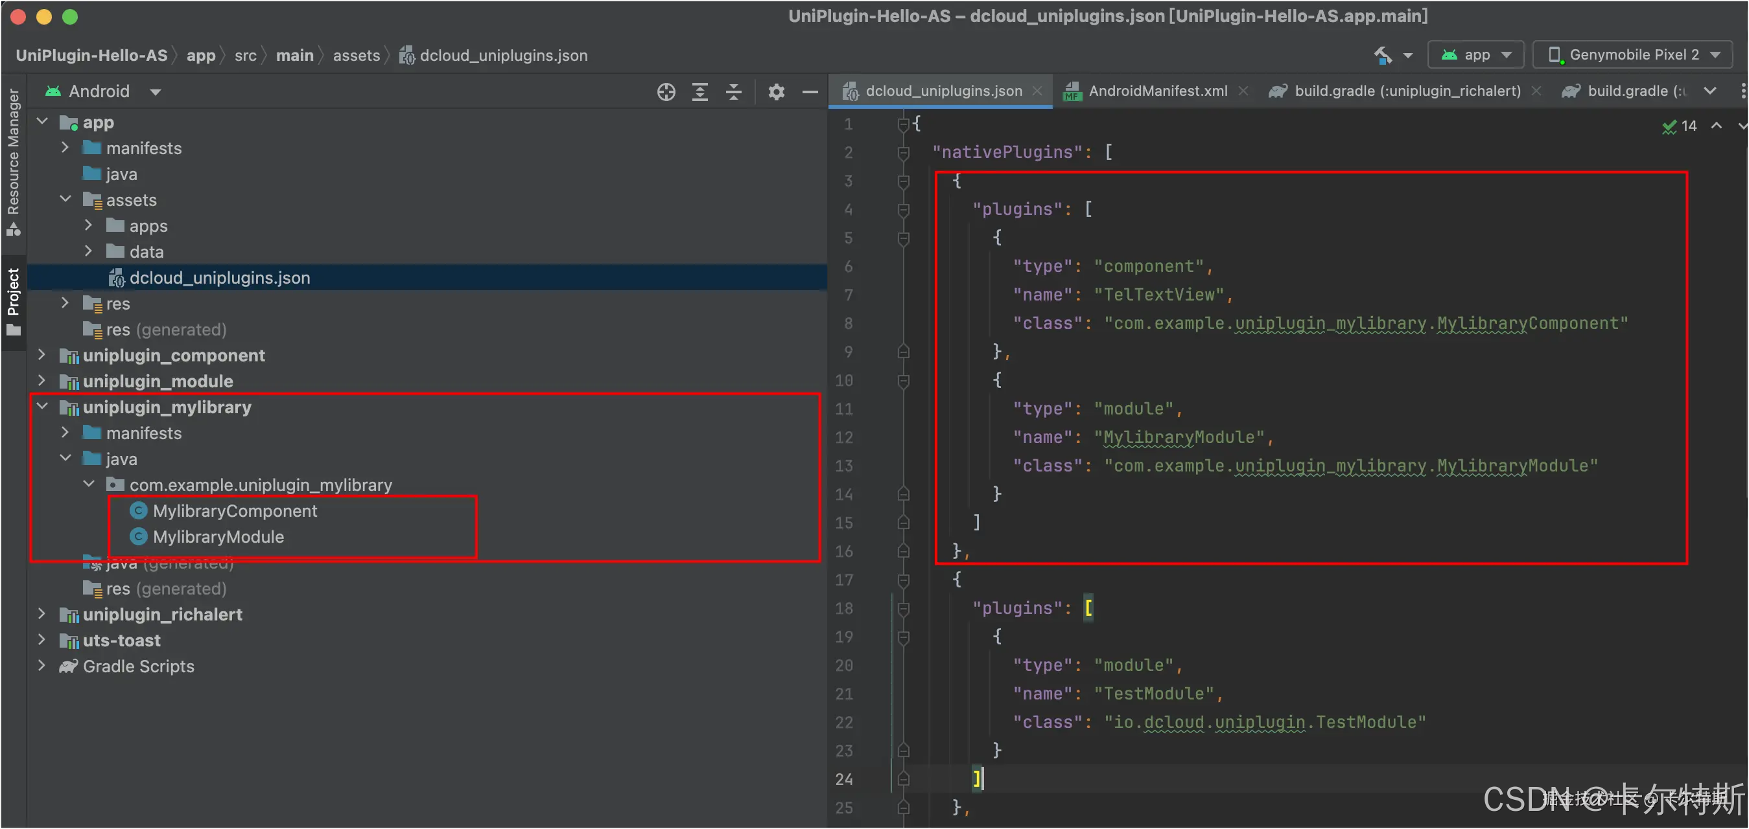
Task: Expand the res folder in app
Action: 65,303
